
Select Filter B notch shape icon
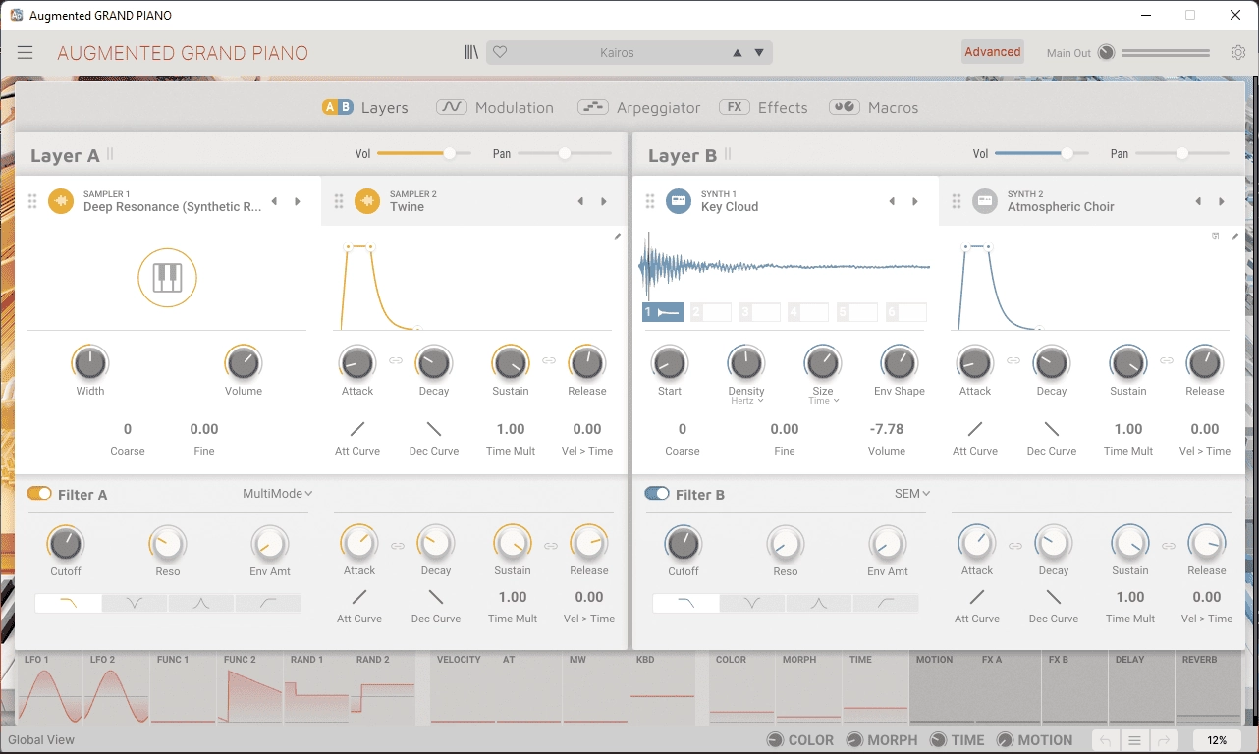[x=752, y=604]
